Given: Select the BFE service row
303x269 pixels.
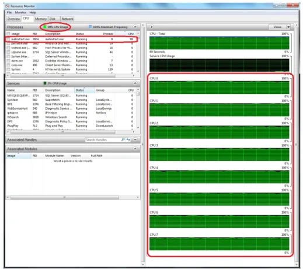Looking at the screenshot, I should tap(71, 104).
